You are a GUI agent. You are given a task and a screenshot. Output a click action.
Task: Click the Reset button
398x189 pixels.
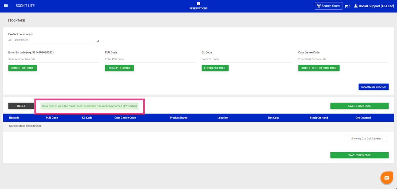[21, 106]
